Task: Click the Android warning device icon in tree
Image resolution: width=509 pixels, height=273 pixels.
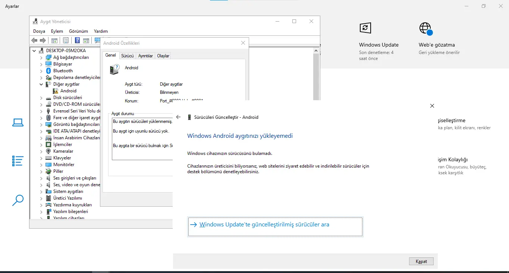Action: point(56,91)
